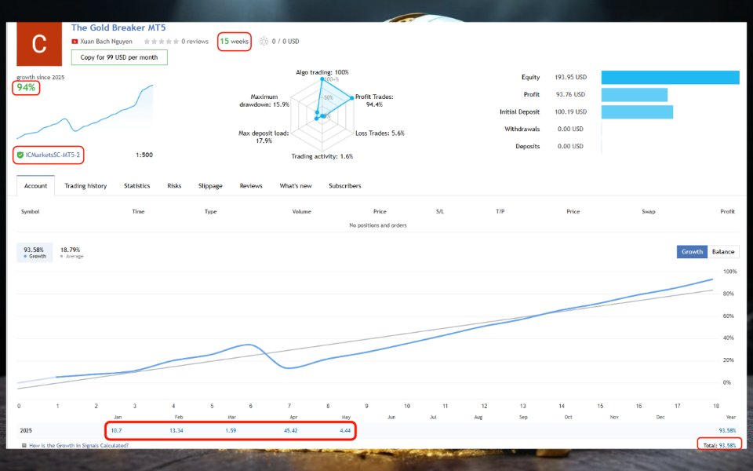The height and width of the screenshot is (471, 753).
Task: Click the 1:500 leverage value
Action: [x=144, y=155]
